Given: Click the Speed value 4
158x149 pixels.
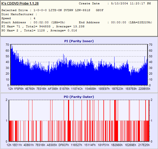Looking at the screenshot, I should [x=34, y=18].
